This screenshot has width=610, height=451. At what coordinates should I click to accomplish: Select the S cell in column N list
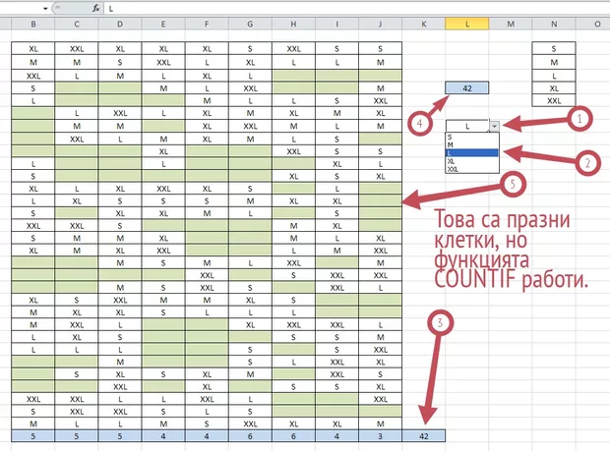(x=554, y=48)
